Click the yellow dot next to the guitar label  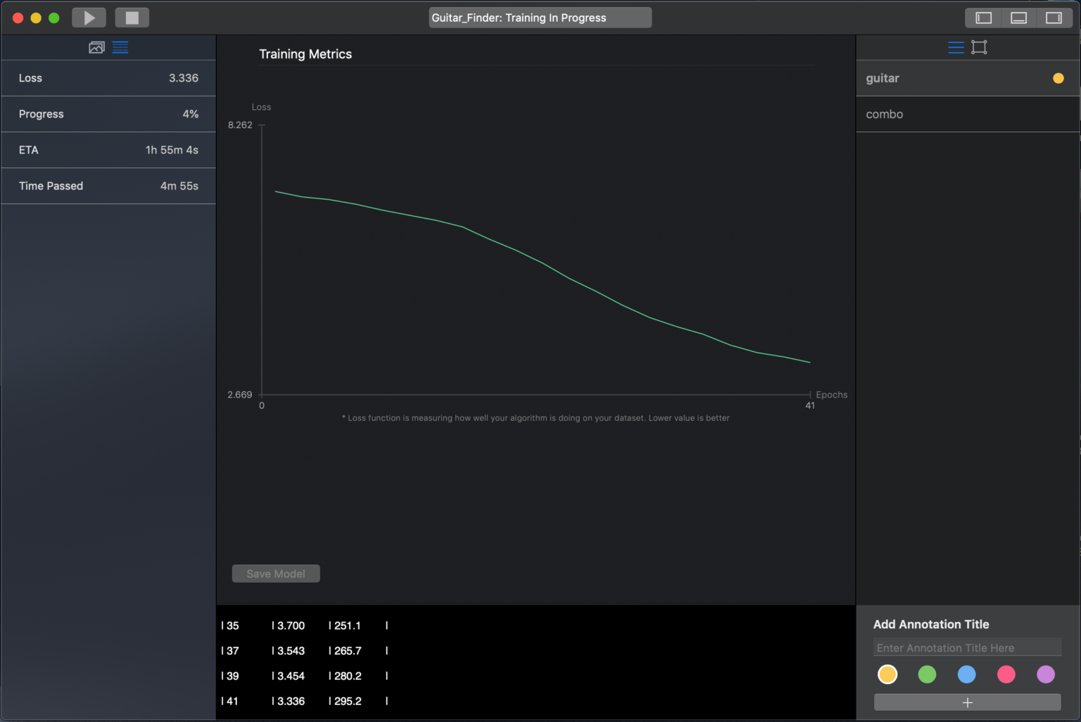(x=1058, y=78)
